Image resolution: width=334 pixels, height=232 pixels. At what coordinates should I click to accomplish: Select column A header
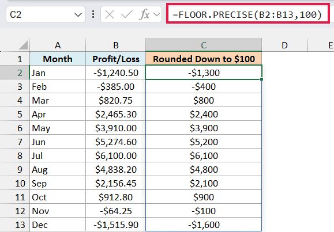tap(58, 45)
